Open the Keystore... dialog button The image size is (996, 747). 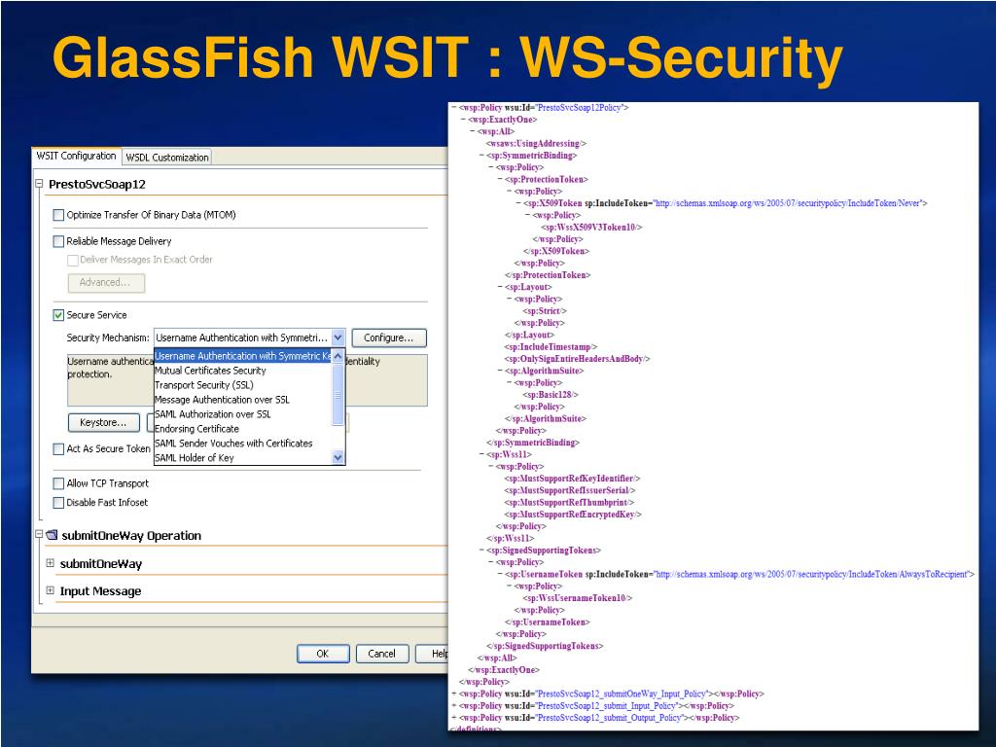click(103, 422)
